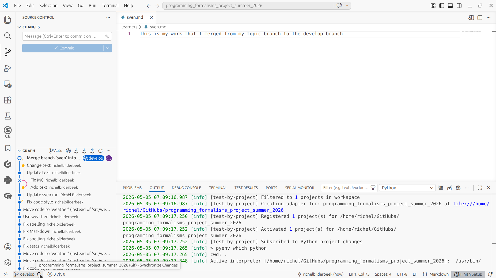The image size is (496, 278).
Task: Toggle the secondary side bar visibility
Action: click(x=459, y=6)
